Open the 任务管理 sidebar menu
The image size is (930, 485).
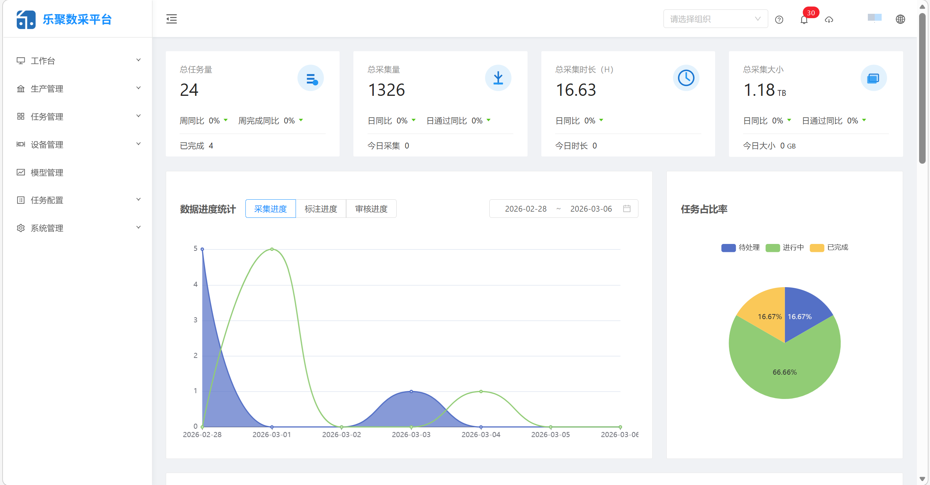click(47, 117)
